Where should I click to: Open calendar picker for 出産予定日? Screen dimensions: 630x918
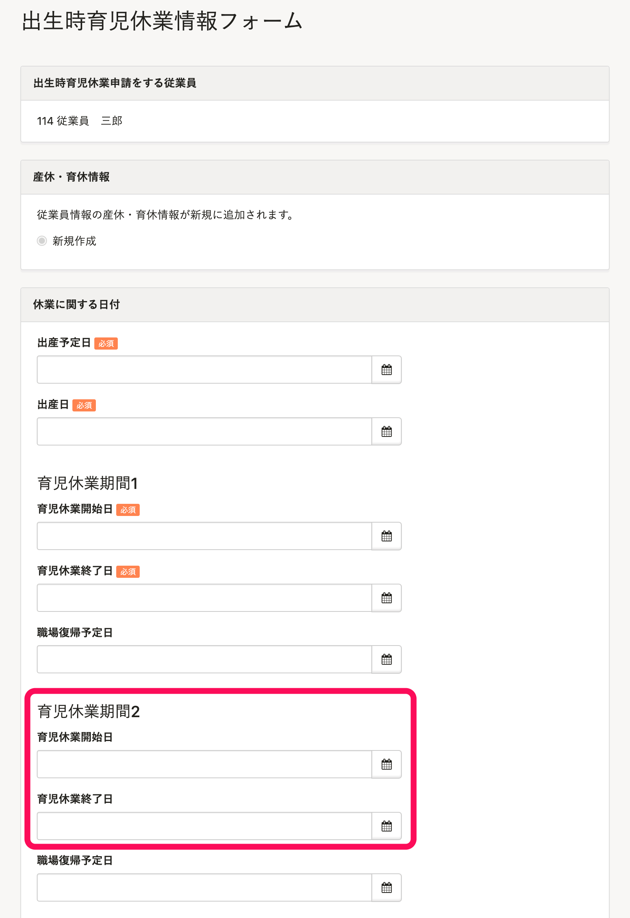tap(387, 370)
